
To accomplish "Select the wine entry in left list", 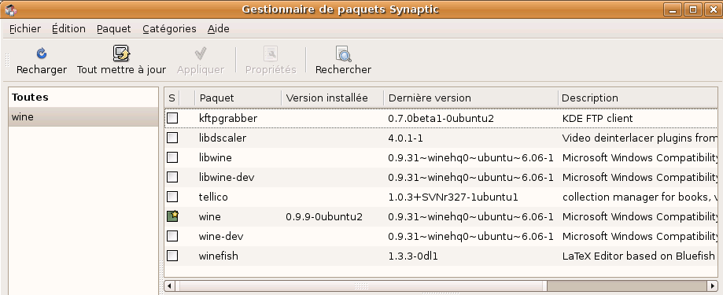I will click(x=83, y=117).
